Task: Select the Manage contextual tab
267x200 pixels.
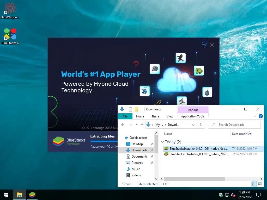Action: (x=193, y=110)
